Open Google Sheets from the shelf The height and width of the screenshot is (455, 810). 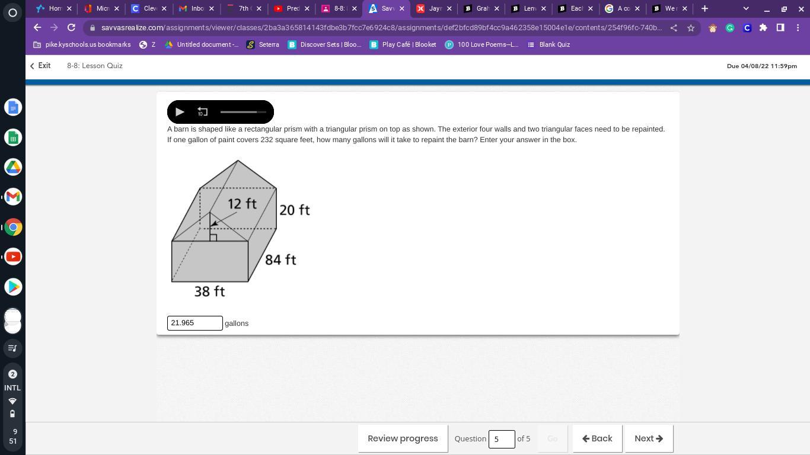click(13, 137)
